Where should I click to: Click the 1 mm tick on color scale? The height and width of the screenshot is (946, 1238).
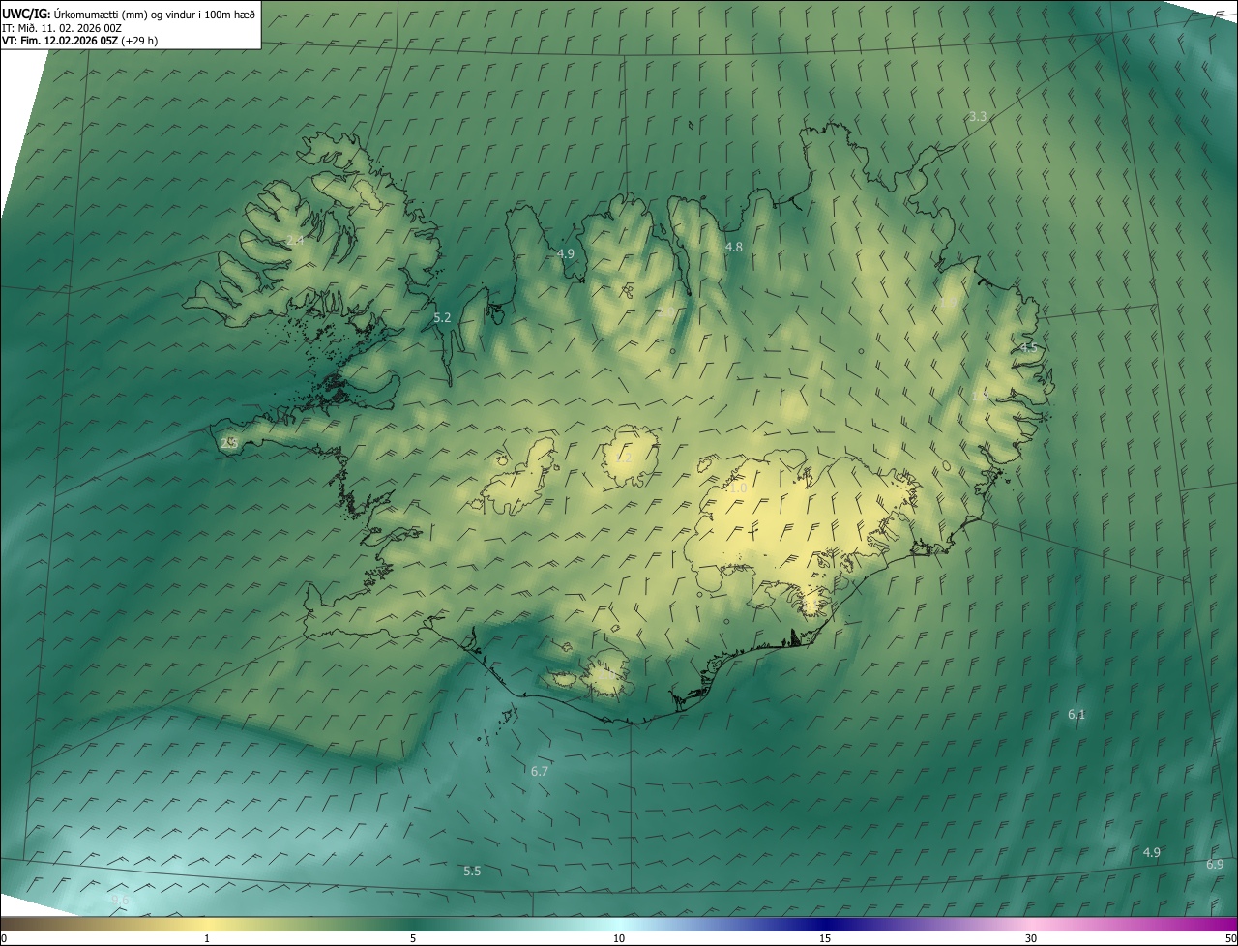(207, 938)
